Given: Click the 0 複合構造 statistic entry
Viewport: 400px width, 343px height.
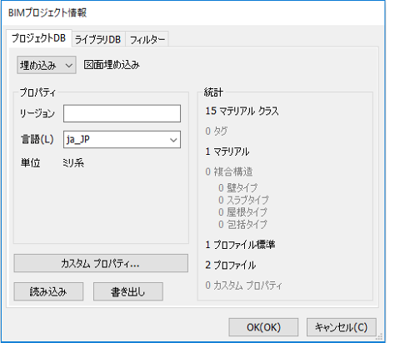Looking at the screenshot, I should pos(229,171).
